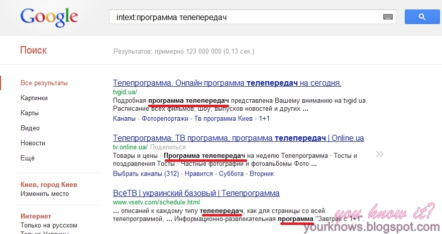This screenshot has height=234, width=442.
Task: Open the tvgid.ua Телепрограмма result title
Action: point(227,83)
